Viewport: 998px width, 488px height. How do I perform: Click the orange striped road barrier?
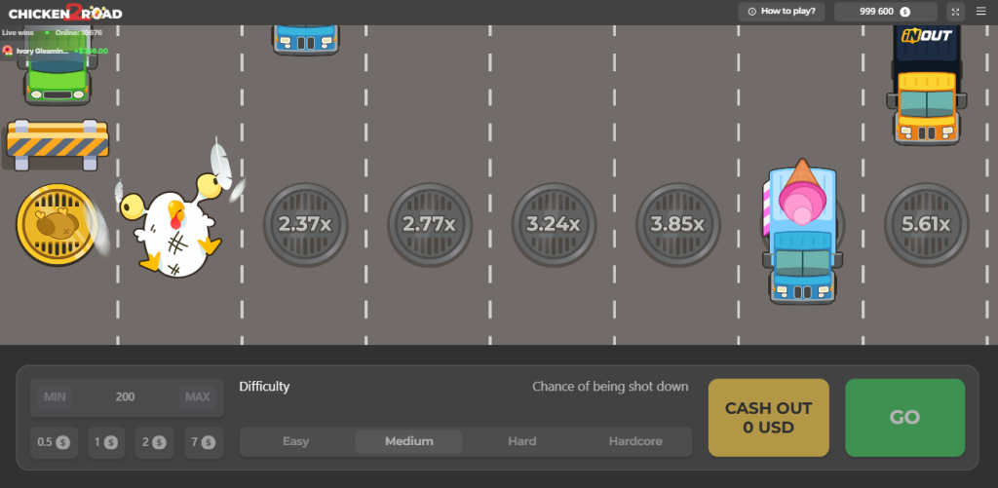tap(58, 145)
